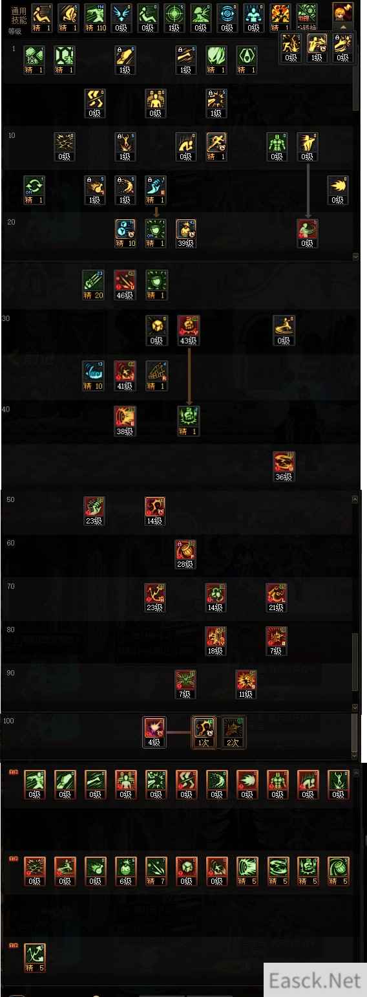Select the 1次 awakening option
Image resolution: width=367 pixels, height=997 pixels.
click(204, 732)
